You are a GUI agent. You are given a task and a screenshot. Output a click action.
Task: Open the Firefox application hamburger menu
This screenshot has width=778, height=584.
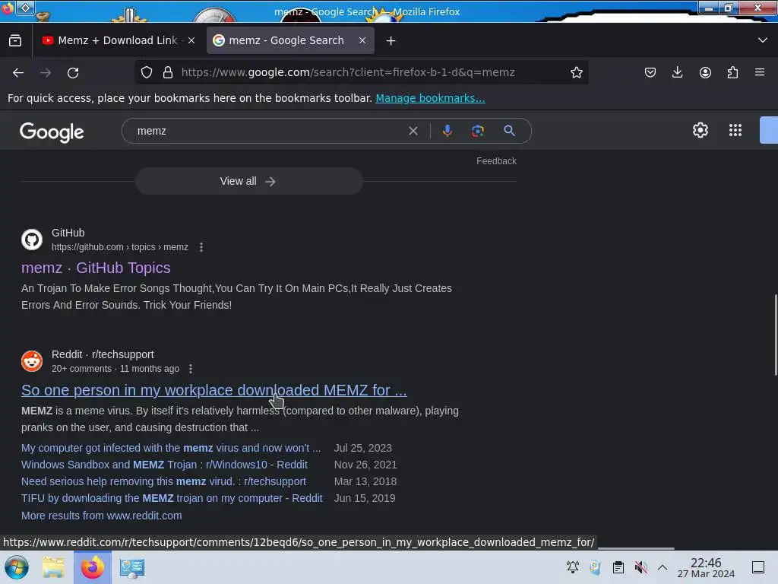pyautogui.click(x=760, y=72)
